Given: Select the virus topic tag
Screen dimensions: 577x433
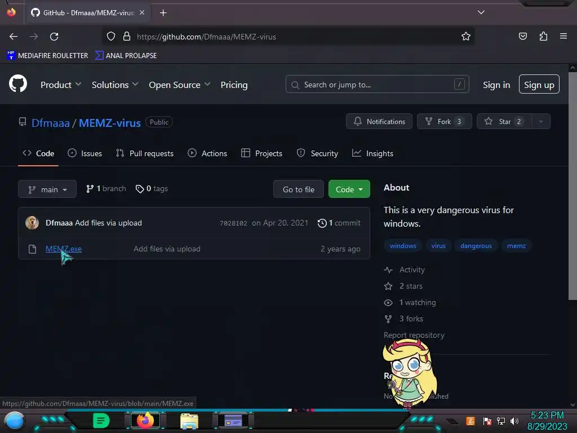Looking at the screenshot, I should (438, 246).
